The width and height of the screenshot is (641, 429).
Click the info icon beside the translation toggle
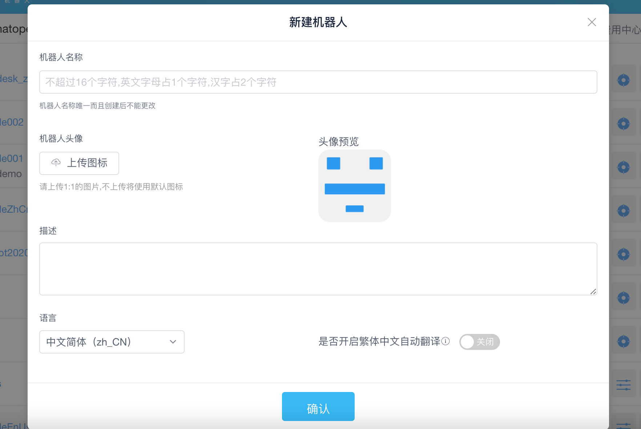447,341
